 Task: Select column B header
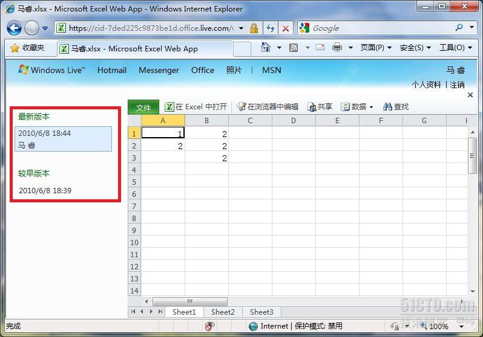[206, 121]
